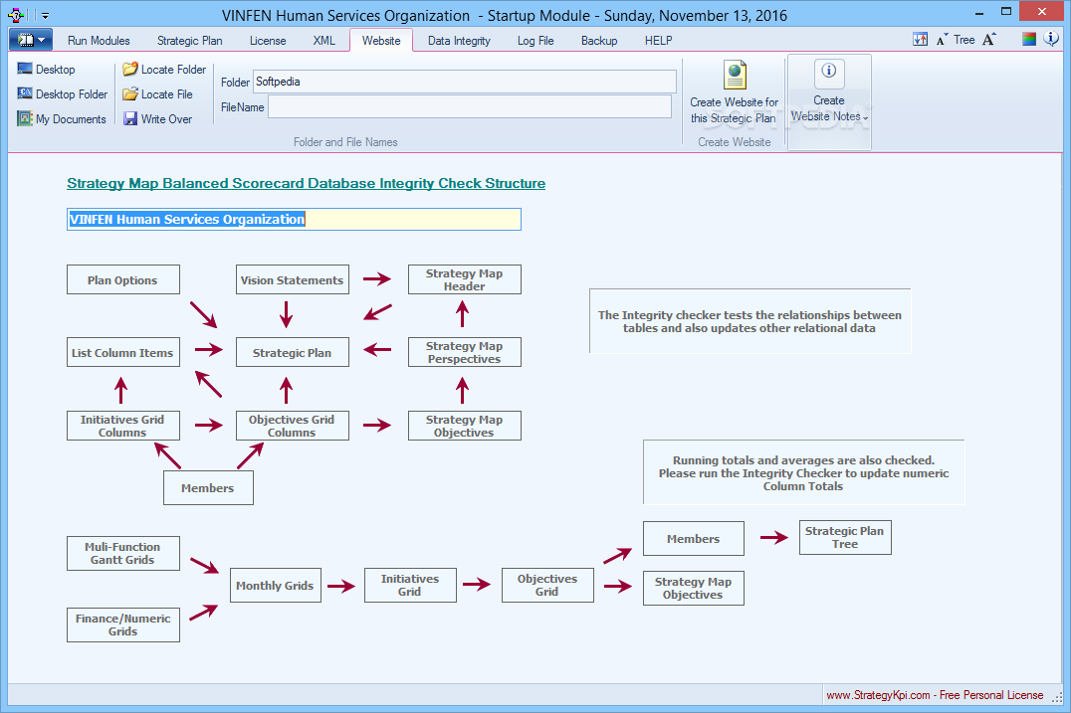
Task: Click Create Website for this Strategic Plan
Action: pyautogui.click(x=735, y=93)
